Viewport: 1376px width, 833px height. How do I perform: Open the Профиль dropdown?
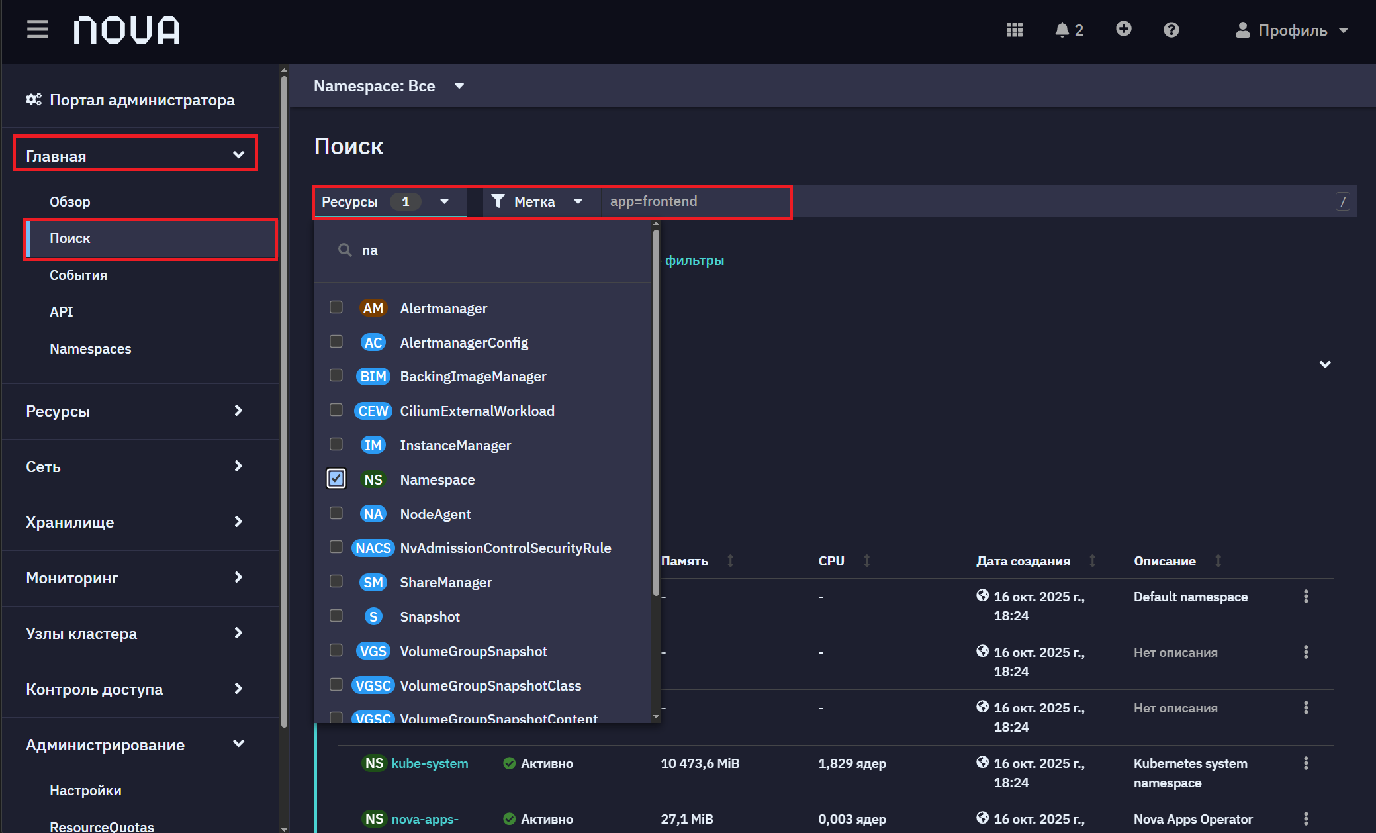pyautogui.click(x=1291, y=30)
